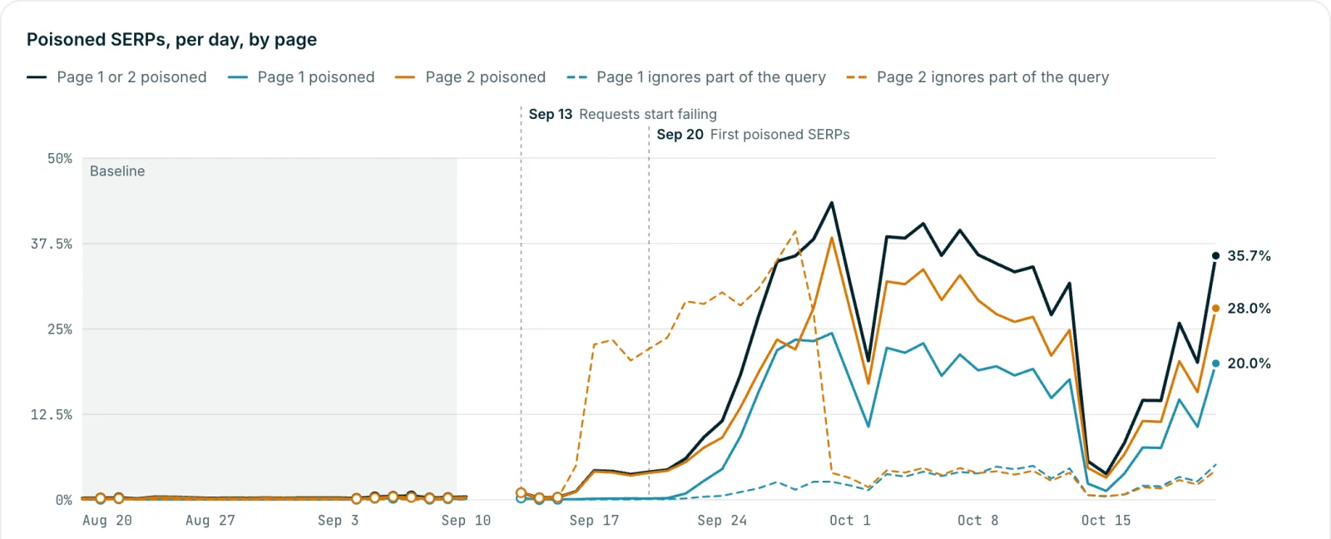Click the 28.0% orange endpoint dot
Viewport: 1331px width, 539px height.
[x=1215, y=308]
